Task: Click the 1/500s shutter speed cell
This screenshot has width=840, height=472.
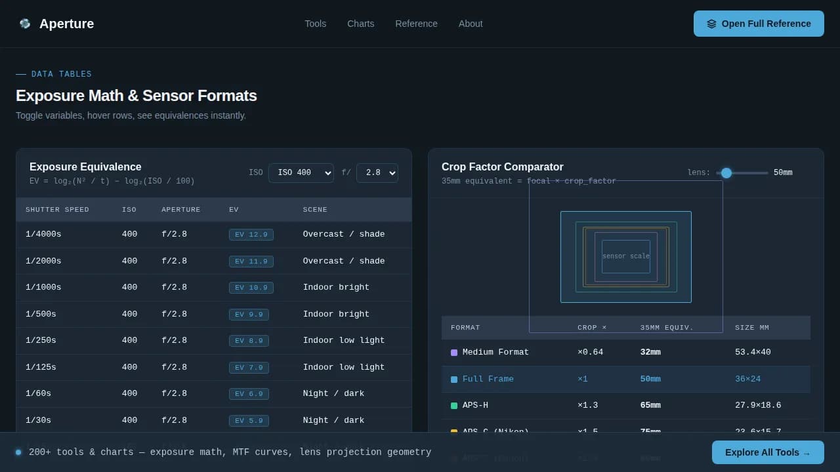Action: point(41,314)
